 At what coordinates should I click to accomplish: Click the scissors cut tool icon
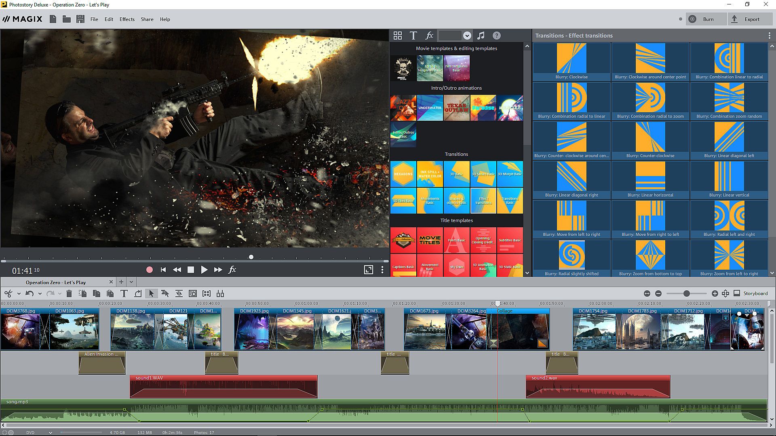(8, 293)
